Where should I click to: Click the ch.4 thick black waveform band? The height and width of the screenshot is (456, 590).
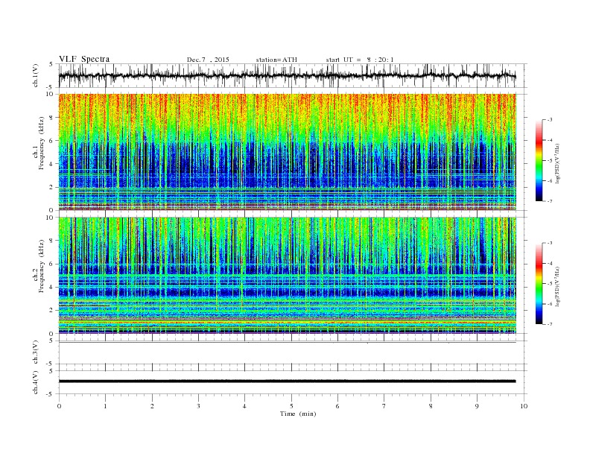tap(287, 381)
